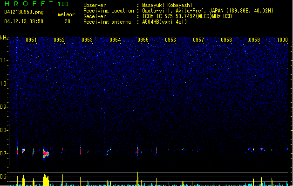The height and width of the screenshot is (186, 293).
Task: Click the 0956 time marker
Action: [x=170, y=40]
